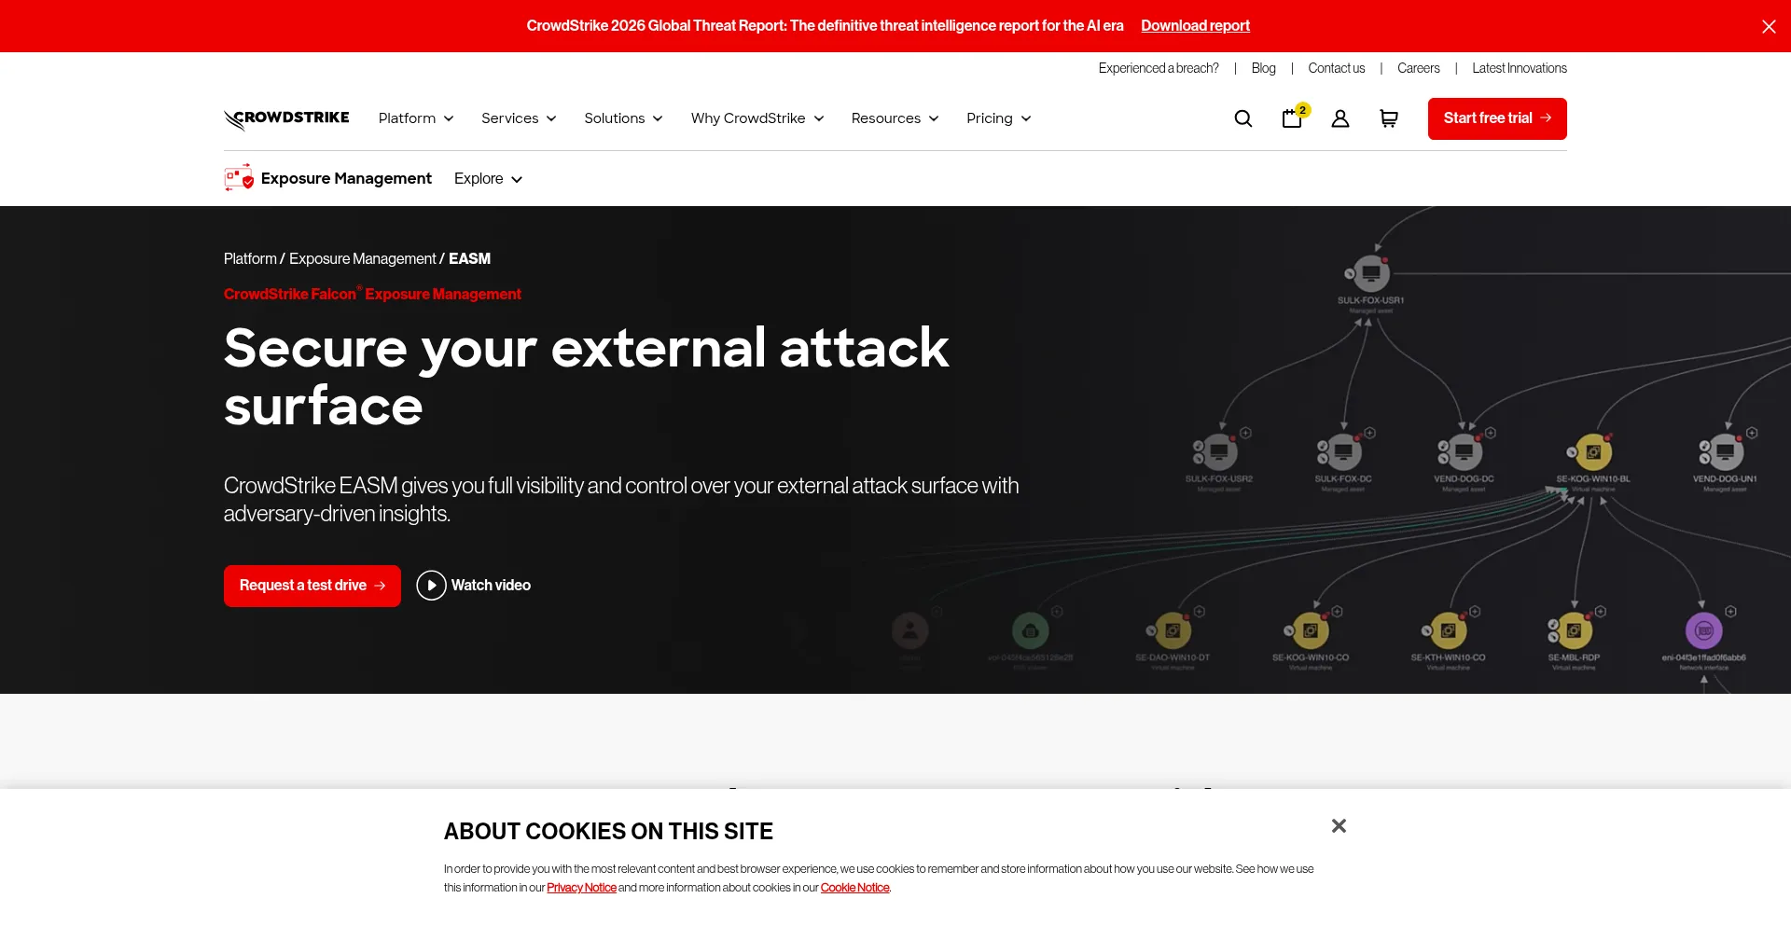Open the shopping cart icon

(1388, 118)
